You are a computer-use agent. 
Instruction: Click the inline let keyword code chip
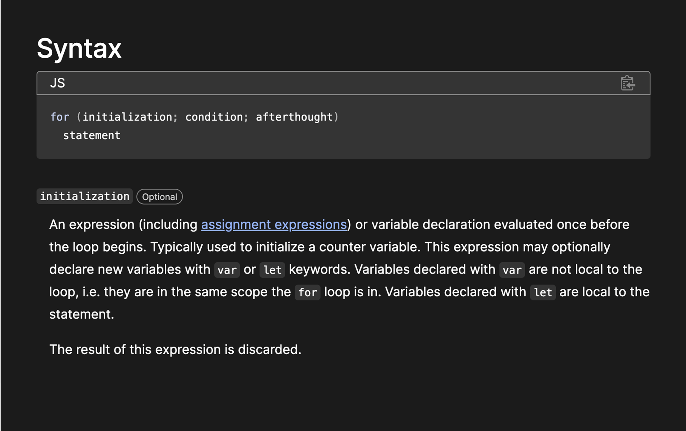point(272,269)
